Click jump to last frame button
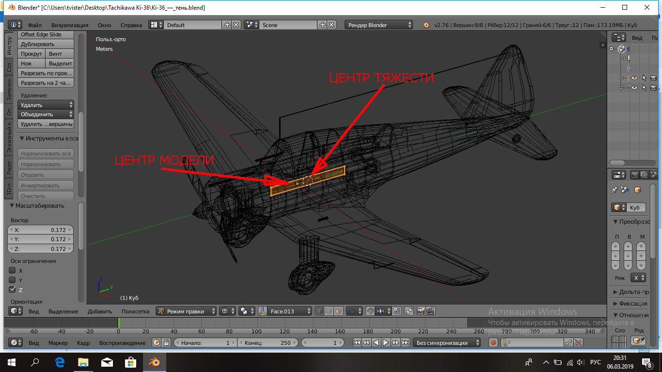 [x=406, y=342]
